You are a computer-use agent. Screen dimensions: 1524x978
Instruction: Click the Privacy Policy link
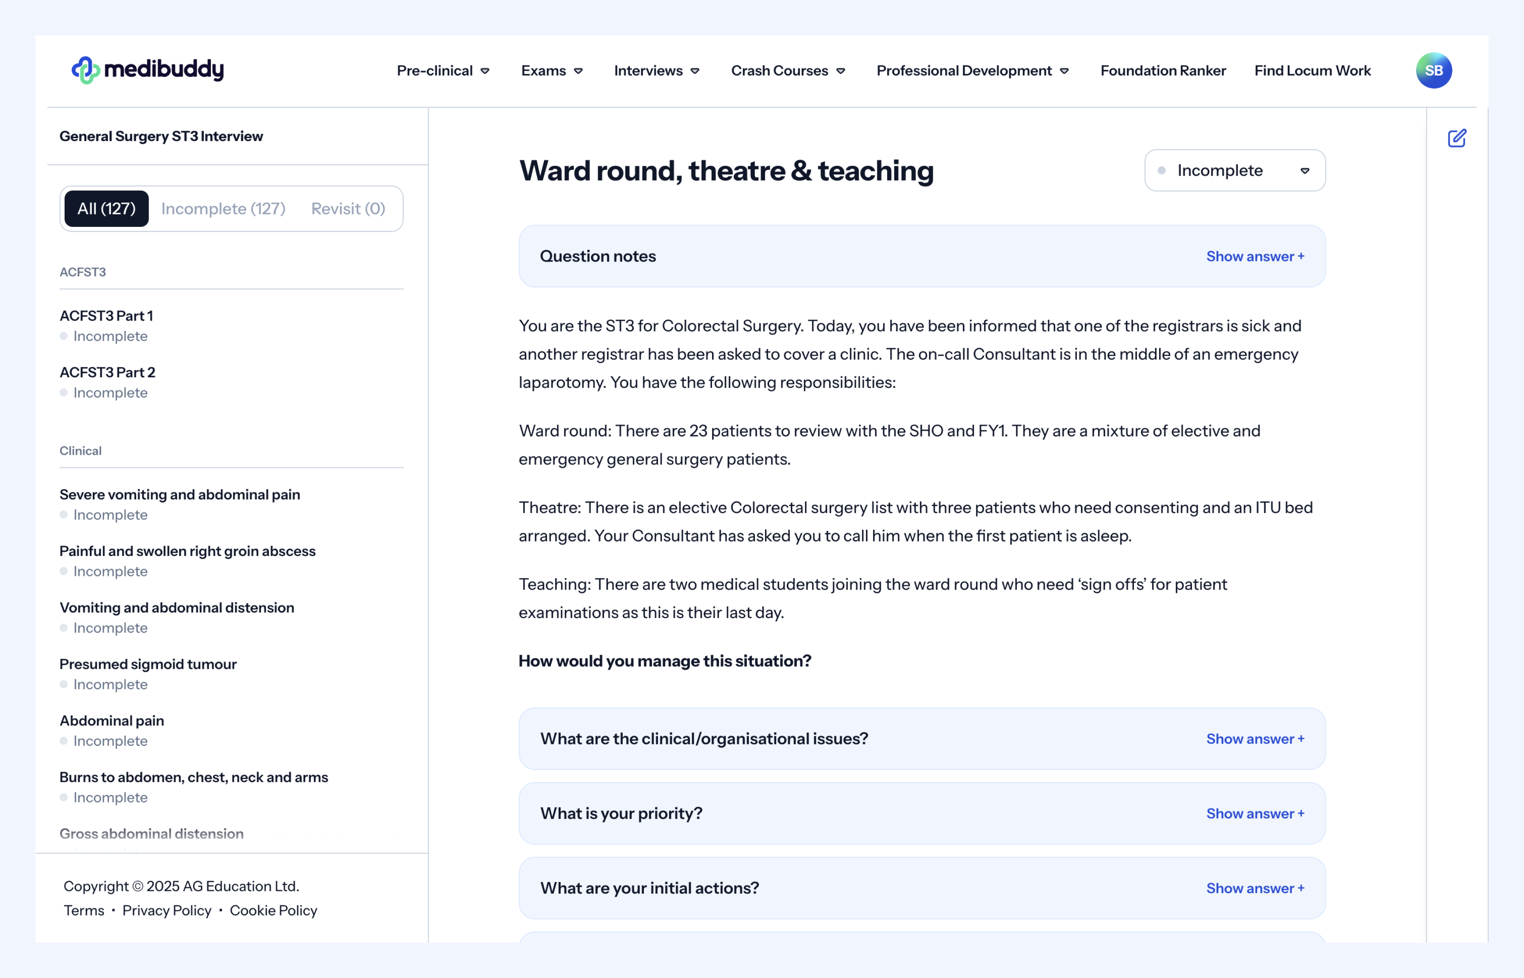tap(166, 910)
